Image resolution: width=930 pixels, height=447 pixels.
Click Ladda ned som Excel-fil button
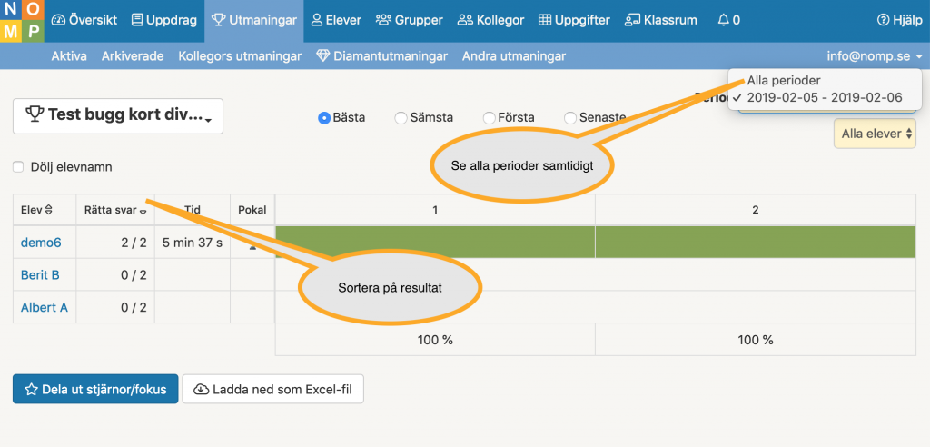click(272, 389)
